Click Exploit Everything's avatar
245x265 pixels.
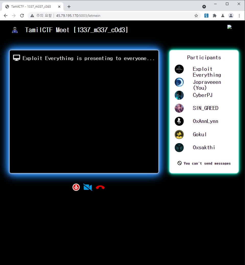click(179, 69)
